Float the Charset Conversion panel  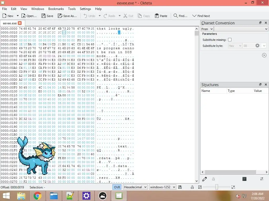[x=260, y=23]
